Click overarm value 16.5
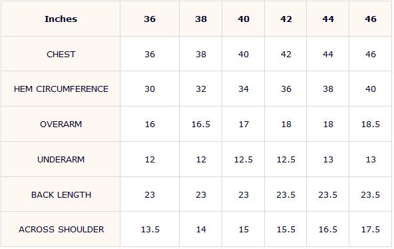The height and width of the screenshot is (249, 394). [x=201, y=124]
